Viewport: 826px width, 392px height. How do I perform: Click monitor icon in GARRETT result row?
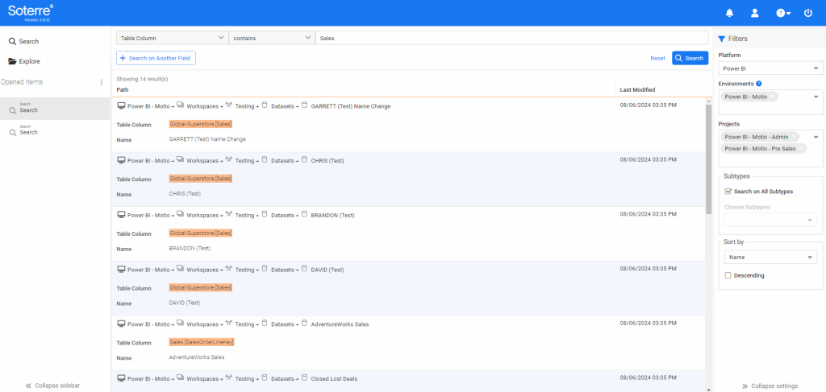coord(121,105)
